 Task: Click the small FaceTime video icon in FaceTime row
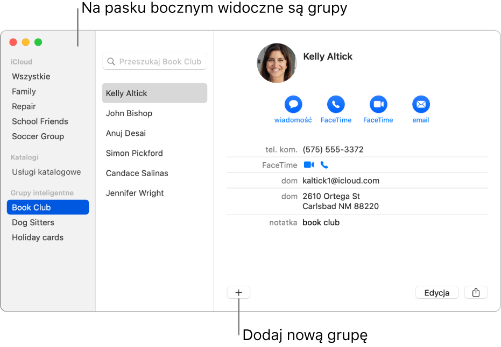click(309, 165)
